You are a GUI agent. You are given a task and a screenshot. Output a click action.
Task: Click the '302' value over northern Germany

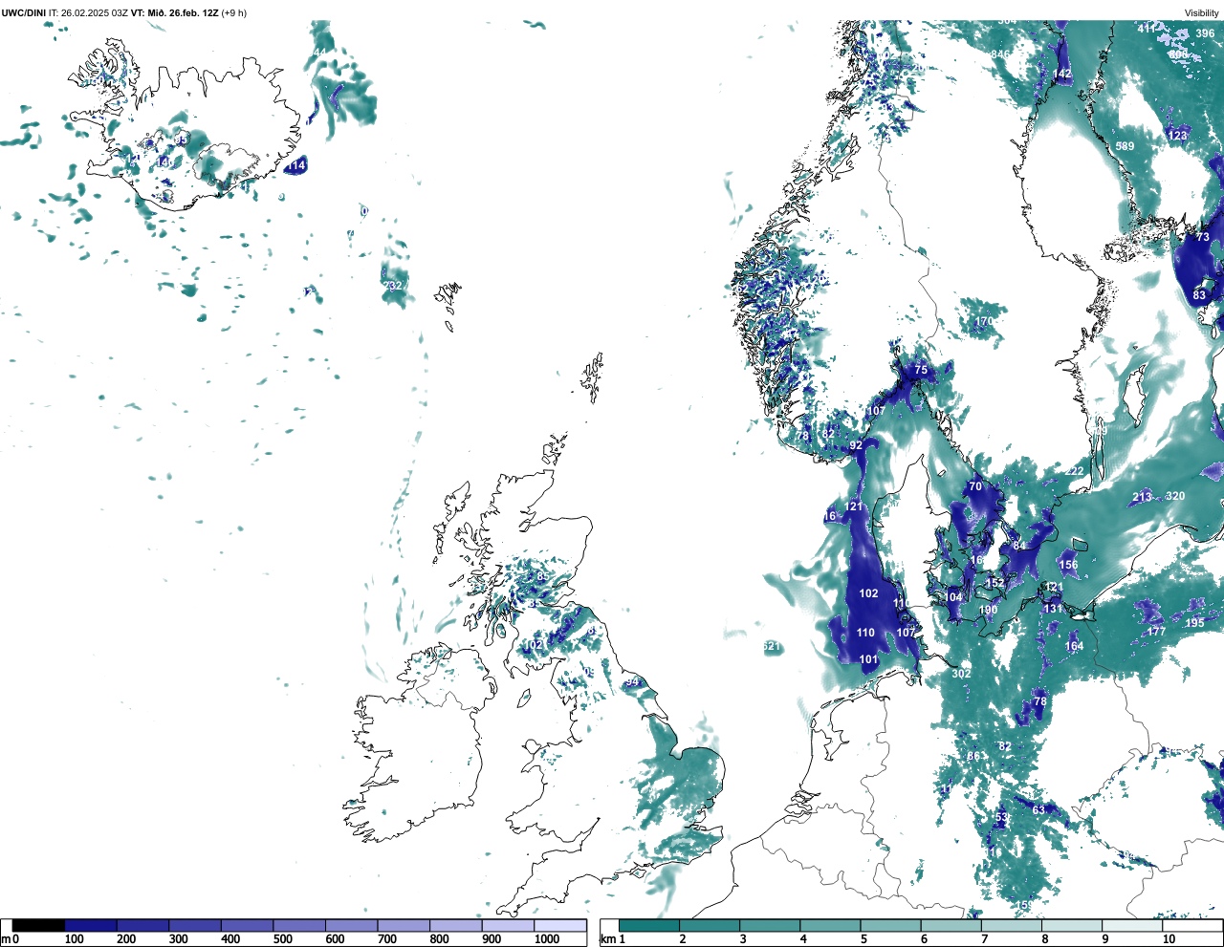[x=961, y=674]
